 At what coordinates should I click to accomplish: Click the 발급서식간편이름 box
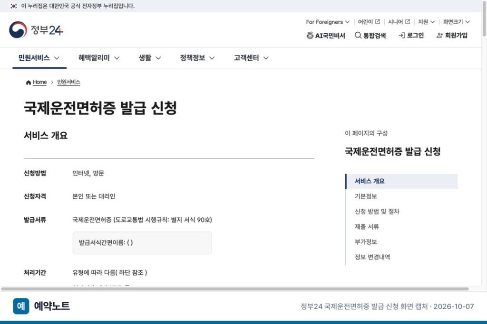pyautogui.click(x=142, y=243)
